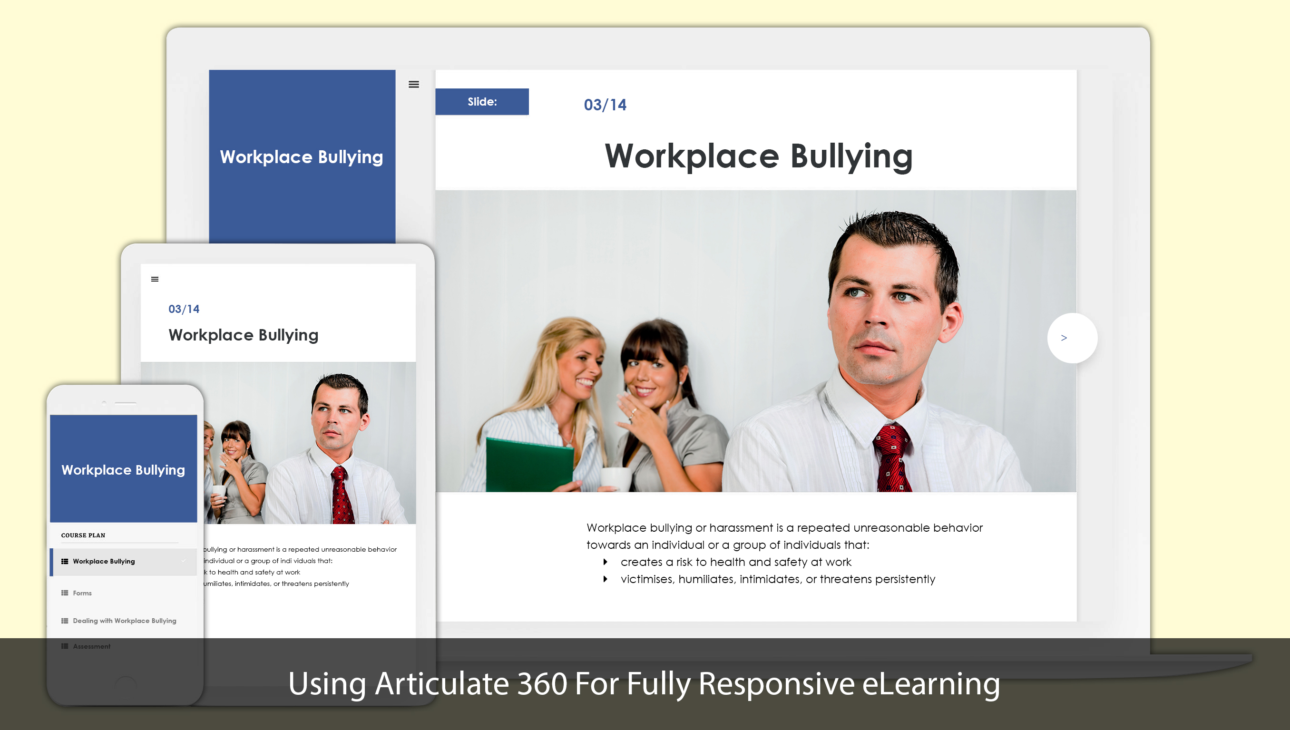Screen dimensions: 1290x730
Task: Click the faint completion checkmark on Workplace Bullying lesson
Action: point(184,561)
